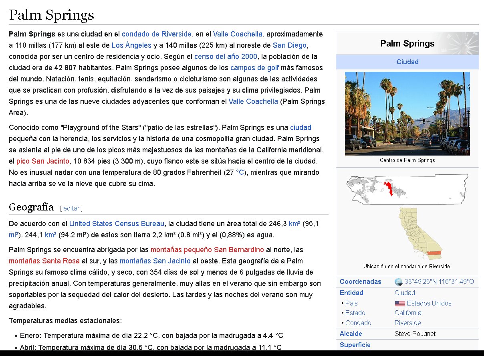Screen dimensions: 484x356
Task: Open the 'United States Census Bureau' link
Action: [x=117, y=224]
